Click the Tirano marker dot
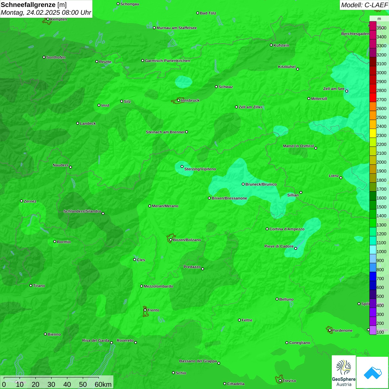The height and width of the screenshot is (389, 389). (x=31, y=285)
